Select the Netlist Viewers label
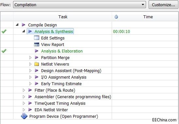179x124 pixels. coord(55,64)
